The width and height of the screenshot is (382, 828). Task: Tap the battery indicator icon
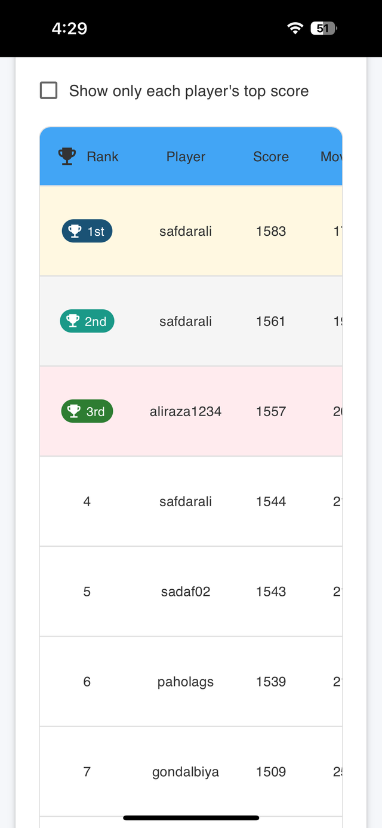(x=324, y=29)
